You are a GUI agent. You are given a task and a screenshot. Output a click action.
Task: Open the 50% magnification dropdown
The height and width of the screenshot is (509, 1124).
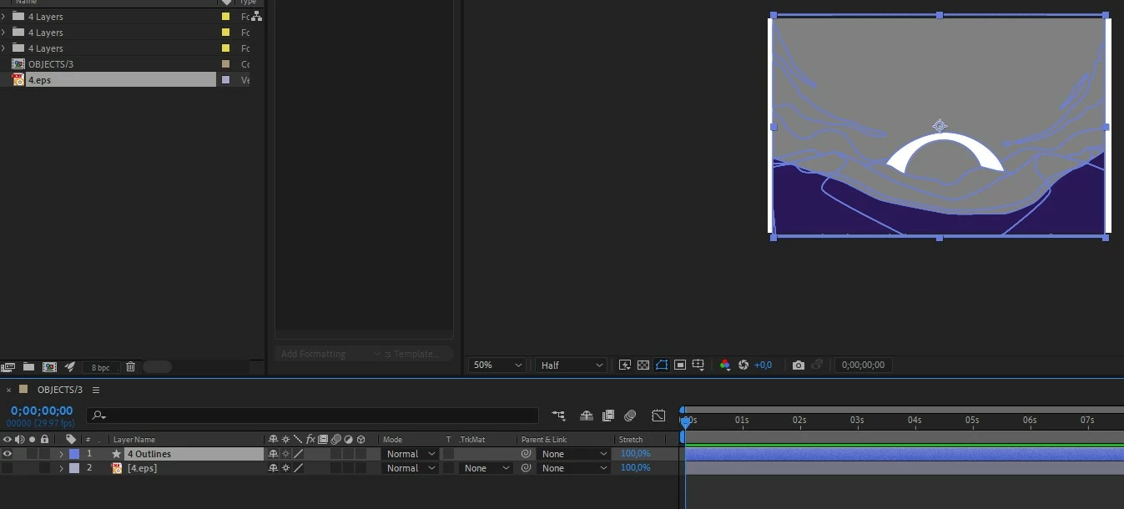tap(497, 365)
